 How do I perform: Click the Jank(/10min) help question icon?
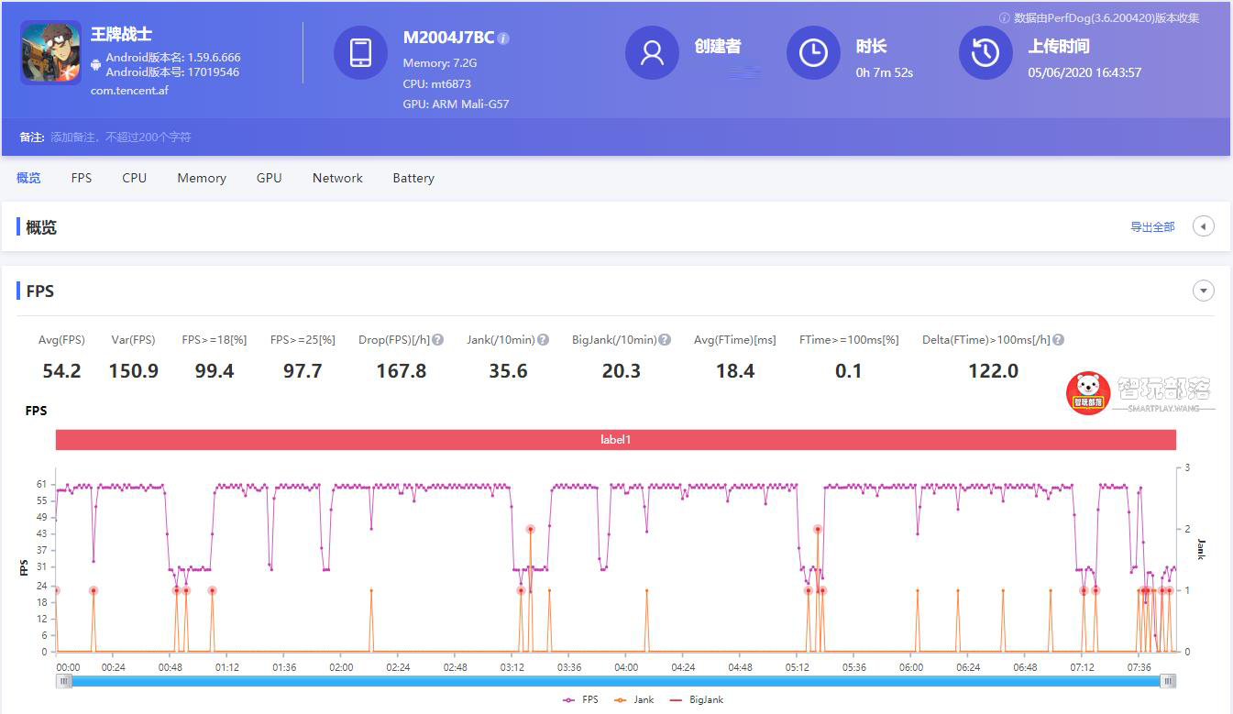(543, 340)
